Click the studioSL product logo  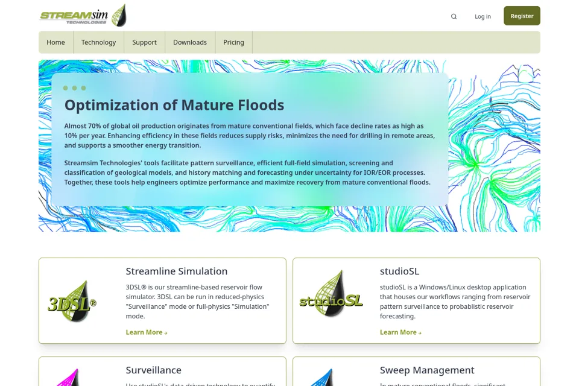[x=331, y=294]
